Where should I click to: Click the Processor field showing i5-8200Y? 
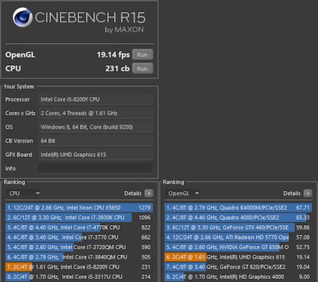[x=95, y=99]
